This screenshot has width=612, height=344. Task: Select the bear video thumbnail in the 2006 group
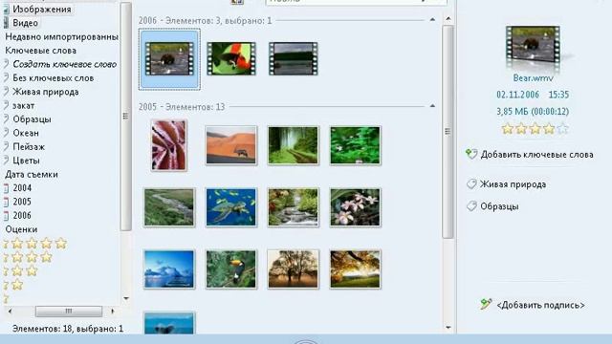click(x=169, y=59)
